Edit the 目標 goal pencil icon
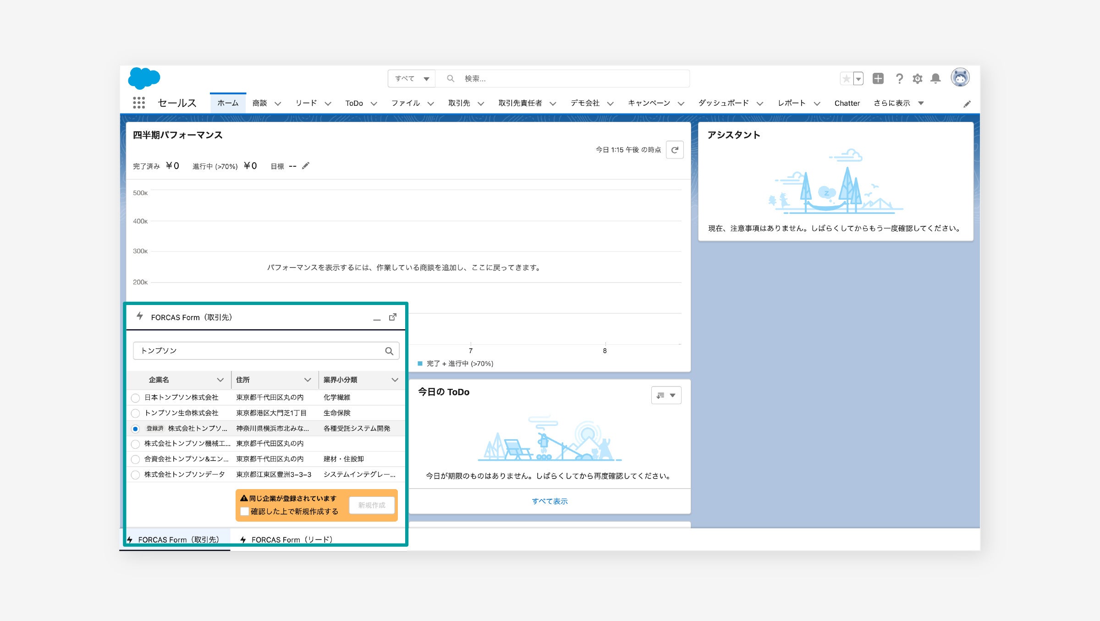The height and width of the screenshot is (621, 1100). pos(306,166)
